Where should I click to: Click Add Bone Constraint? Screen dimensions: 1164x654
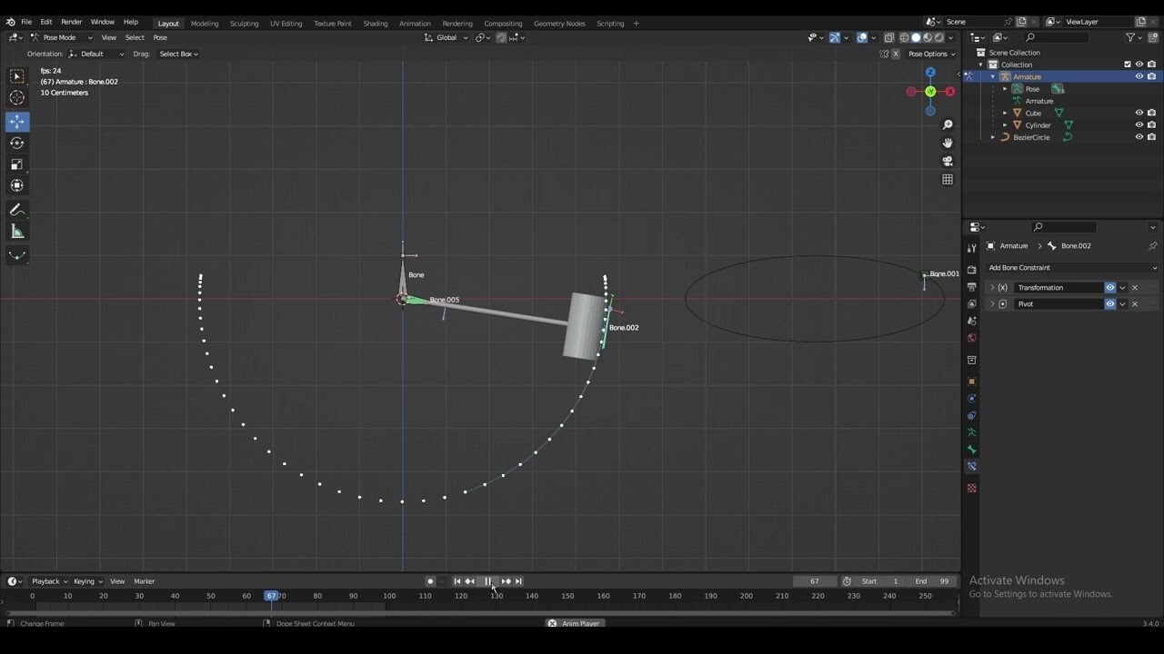1071,267
